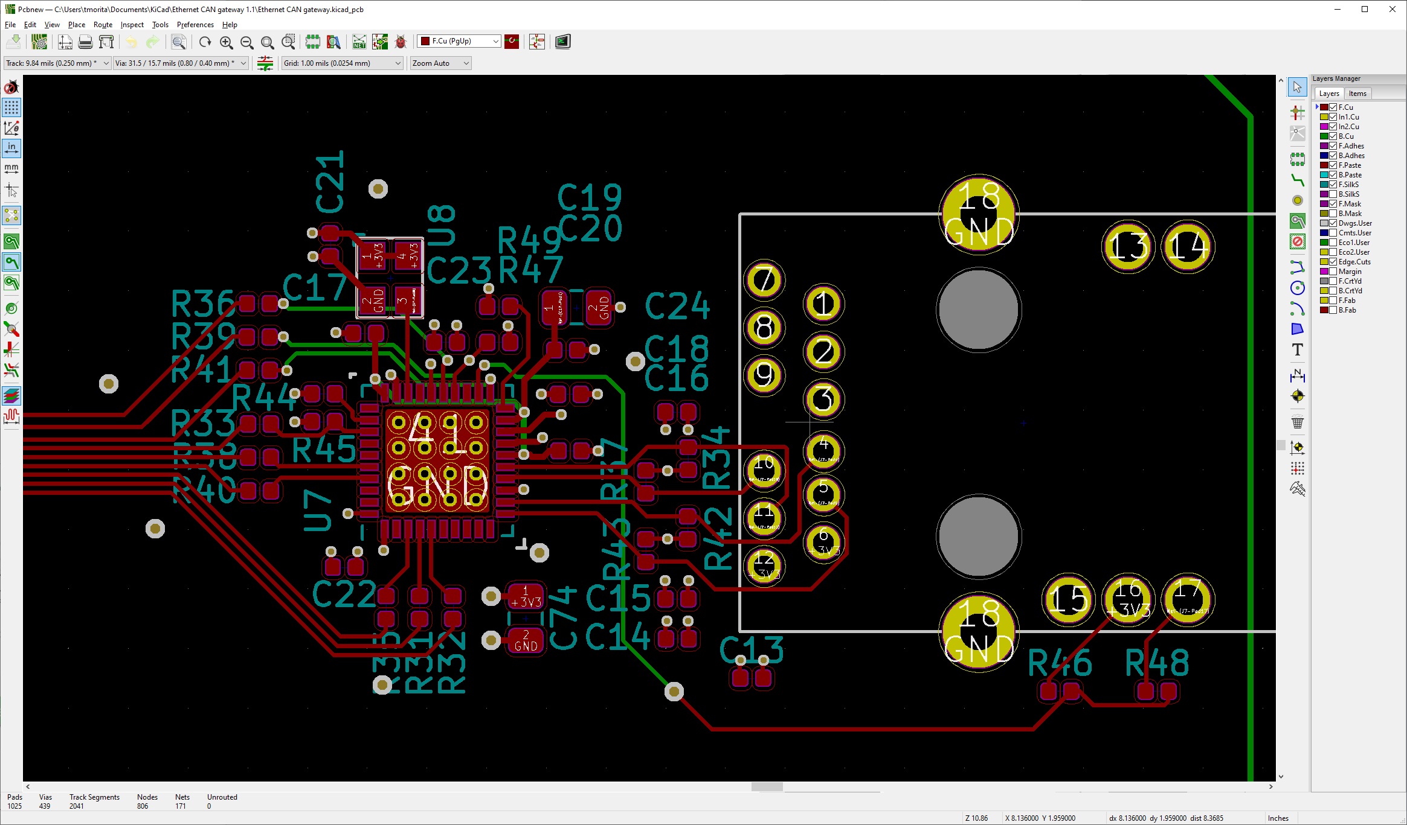
Task: Open the Inspect menu
Action: [x=132, y=25]
